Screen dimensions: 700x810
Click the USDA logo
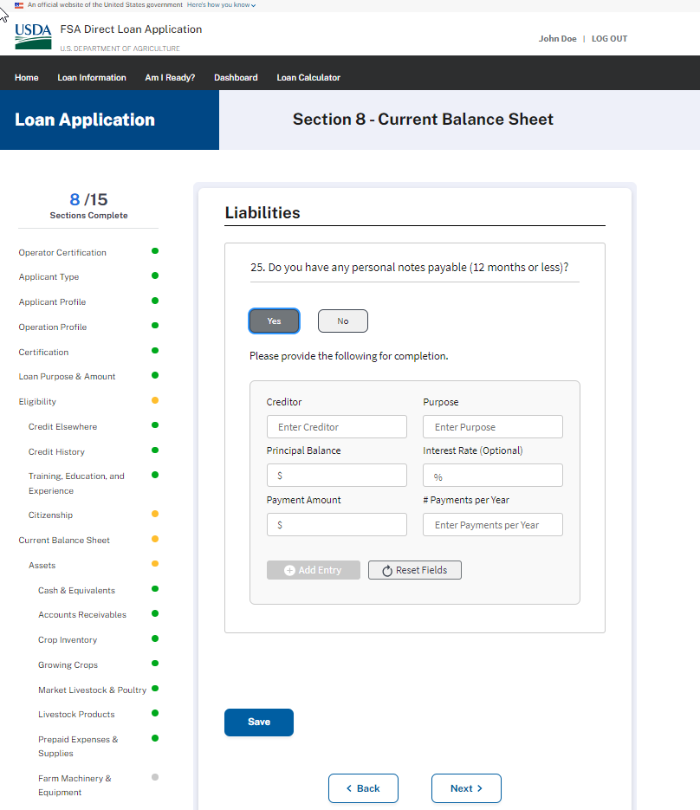(33, 36)
